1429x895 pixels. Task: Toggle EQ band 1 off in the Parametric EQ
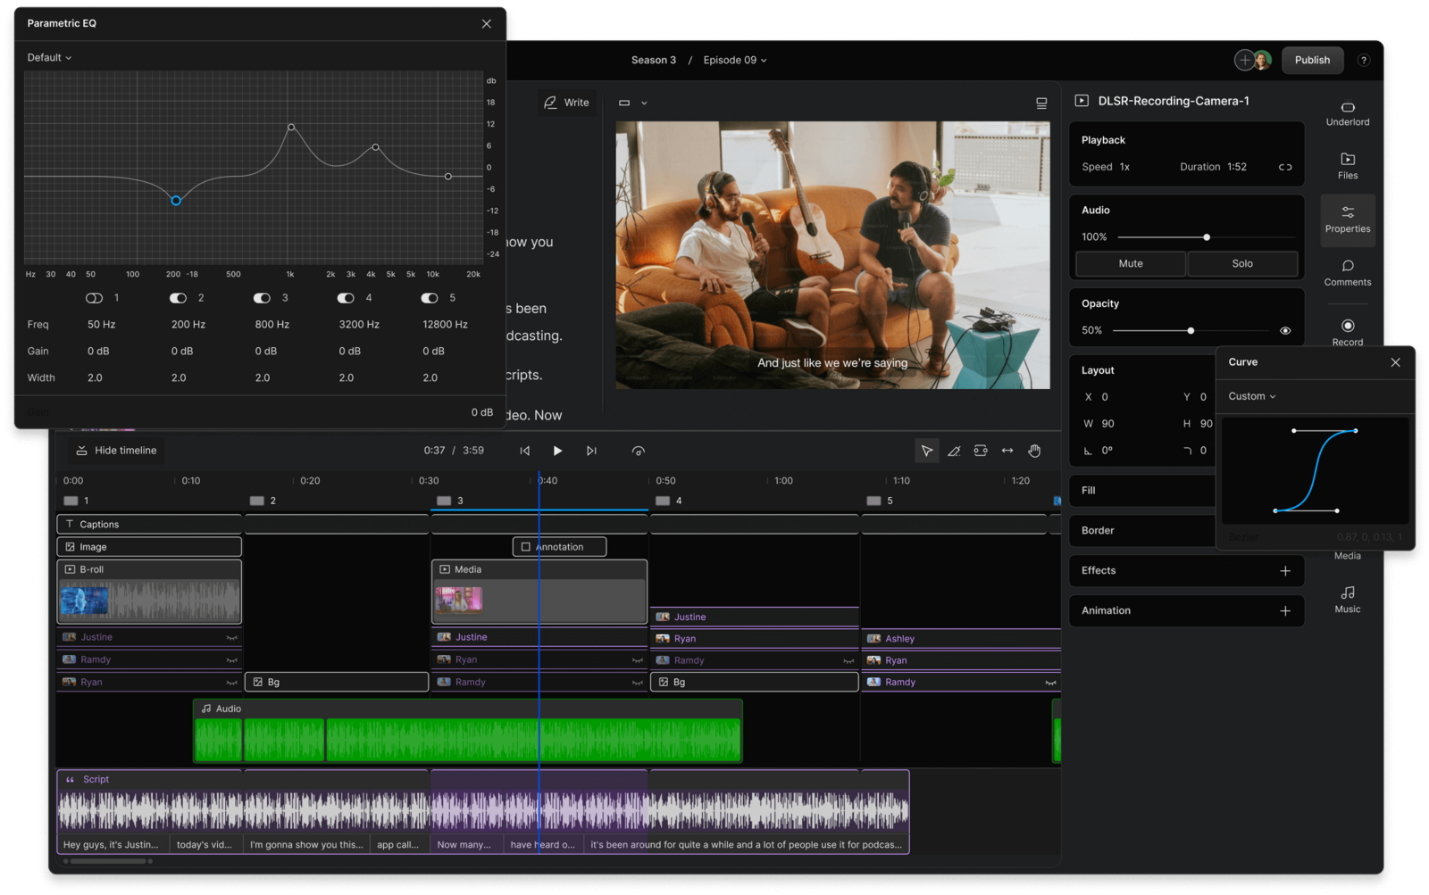[x=93, y=297]
